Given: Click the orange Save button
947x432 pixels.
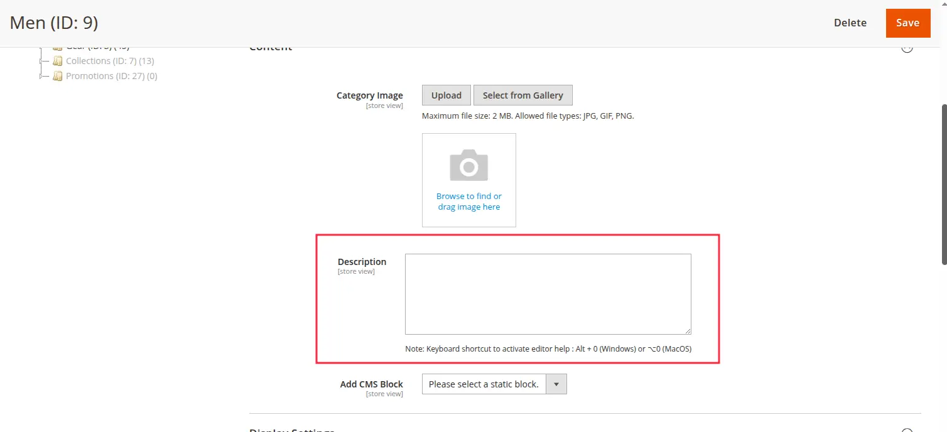Looking at the screenshot, I should [x=907, y=23].
